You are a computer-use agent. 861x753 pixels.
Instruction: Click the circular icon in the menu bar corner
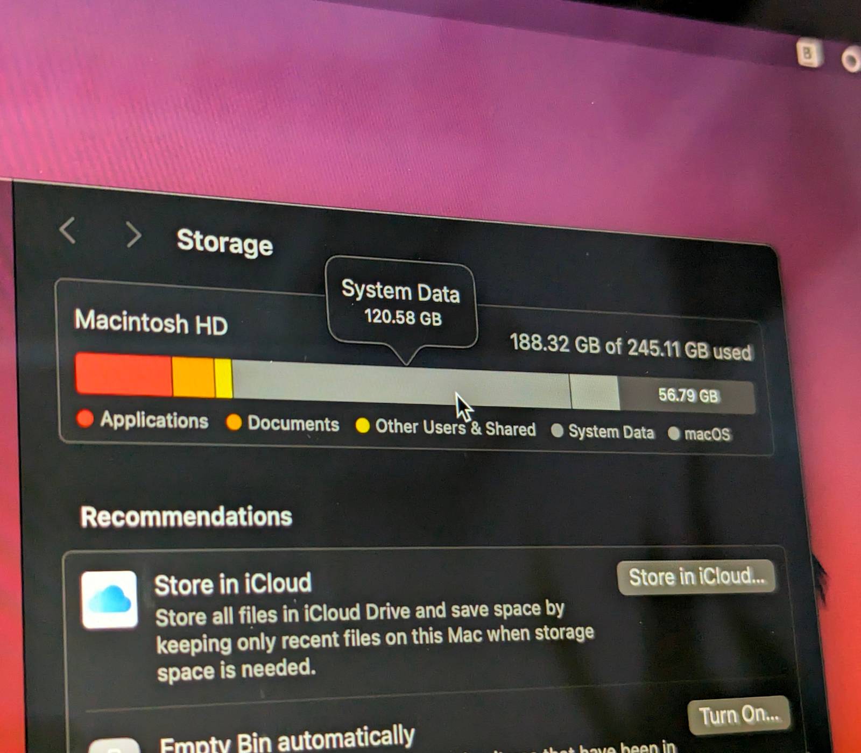point(851,60)
